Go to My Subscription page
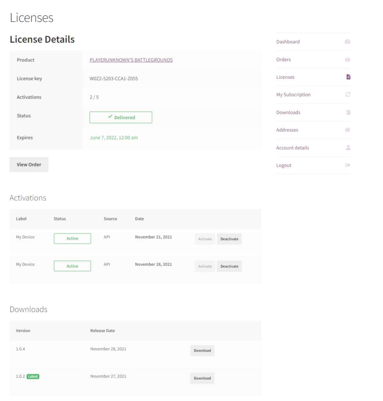383x401 pixels. pyautogui.click(x=293, y=95)
